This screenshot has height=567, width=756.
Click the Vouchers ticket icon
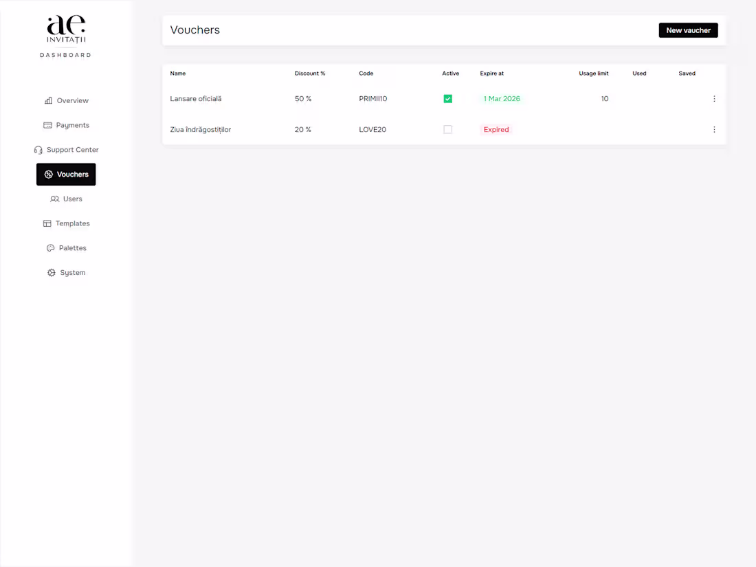(x=49, y=174)
